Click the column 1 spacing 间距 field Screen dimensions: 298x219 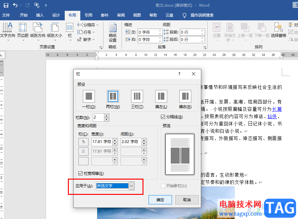click(x=131, y=142)
